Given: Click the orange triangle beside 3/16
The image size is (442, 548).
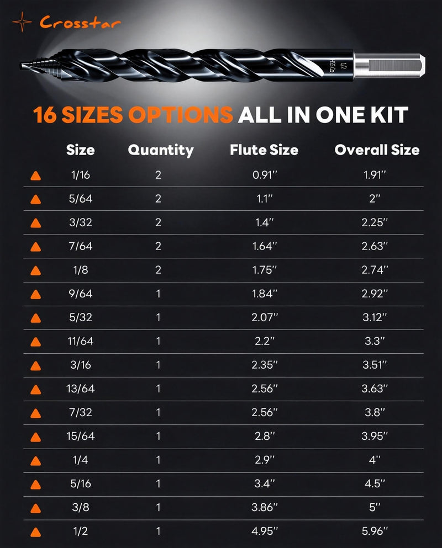Looking at the screenshot, I should coord(36,366).
